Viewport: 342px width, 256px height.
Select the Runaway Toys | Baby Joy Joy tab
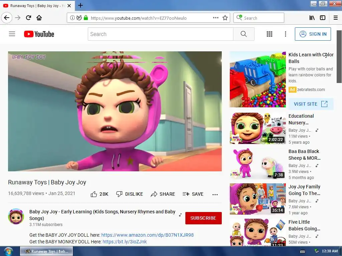(x=37, y=6)
